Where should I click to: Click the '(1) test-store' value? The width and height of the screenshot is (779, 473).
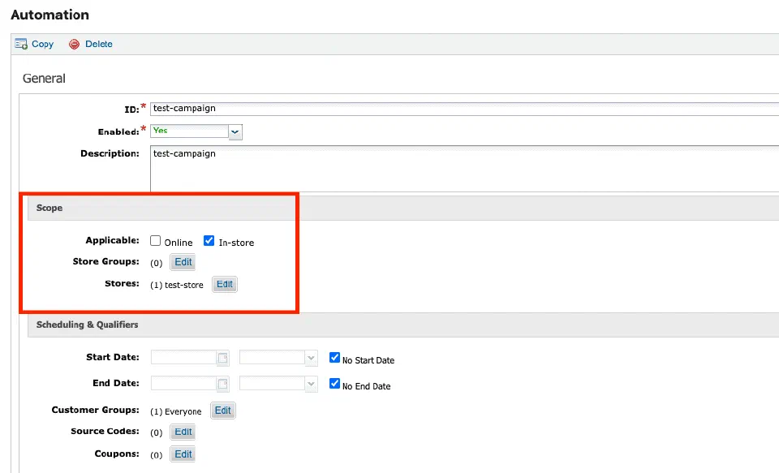coord(177,286)
